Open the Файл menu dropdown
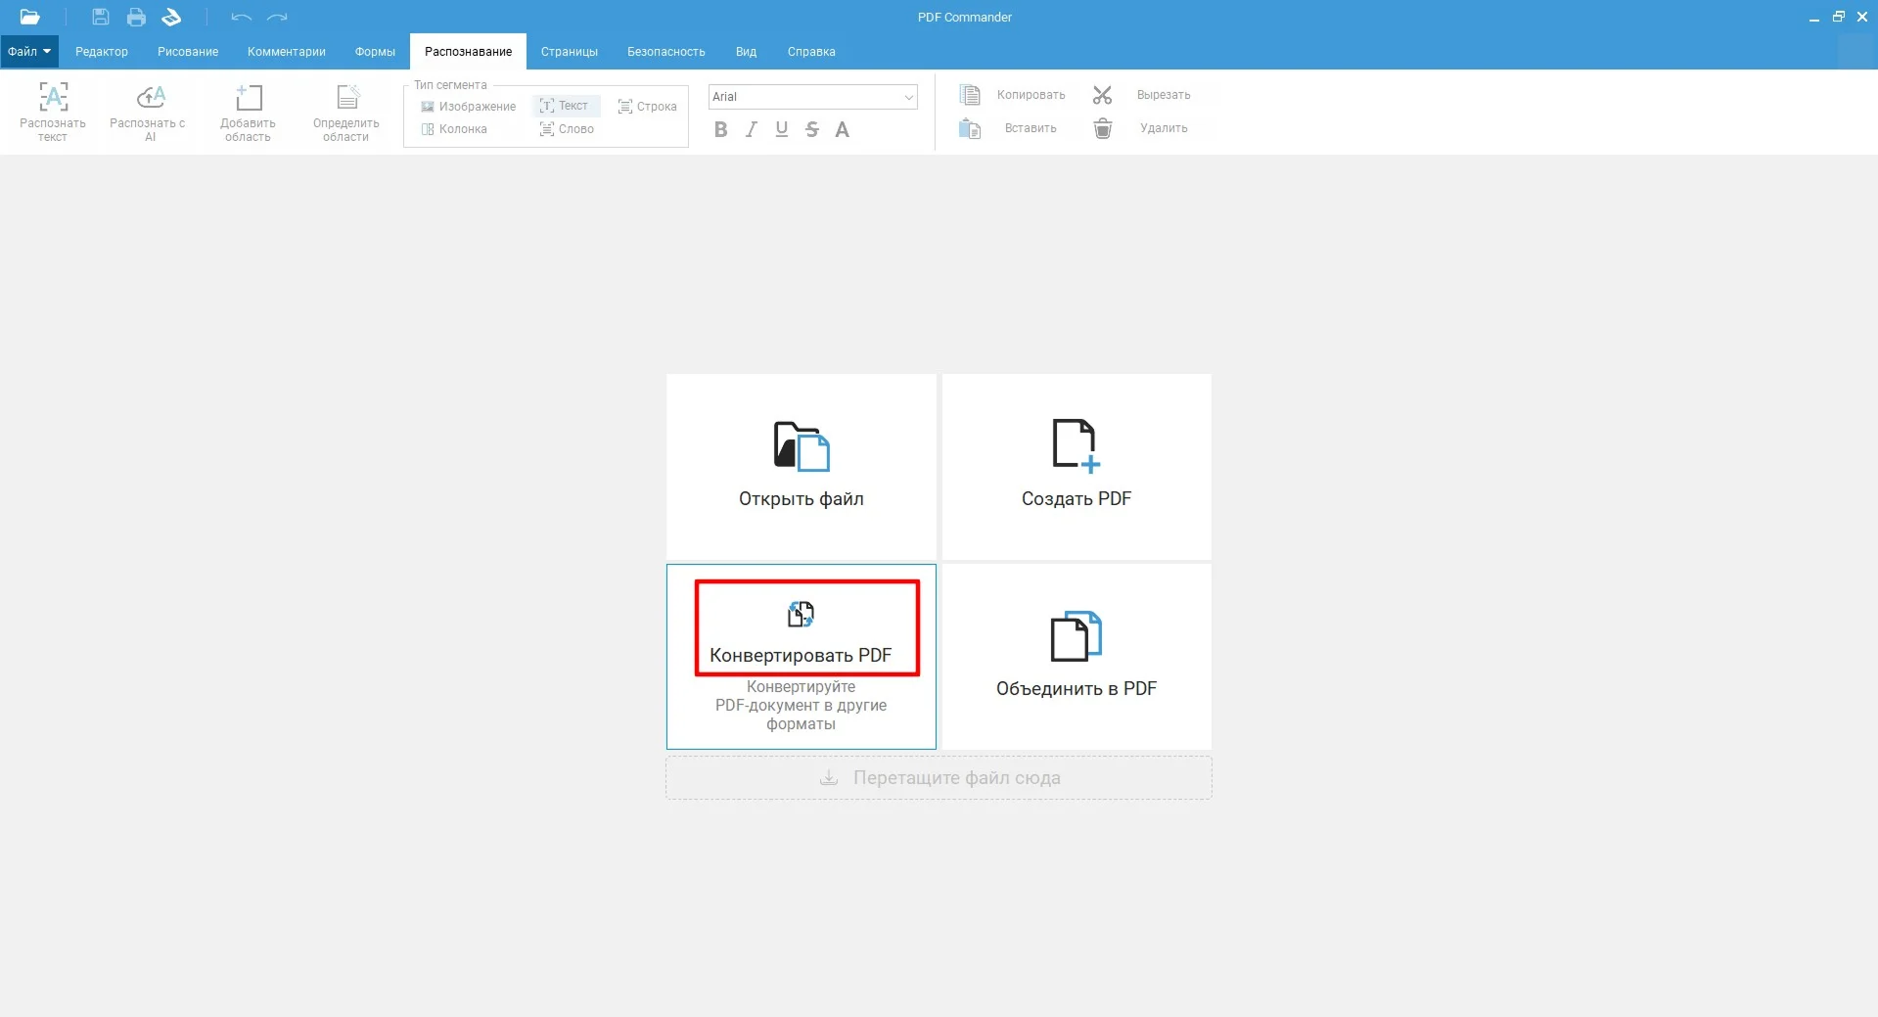The width and height of the screenshot is (1878, 1017). [x=29, y=52]
